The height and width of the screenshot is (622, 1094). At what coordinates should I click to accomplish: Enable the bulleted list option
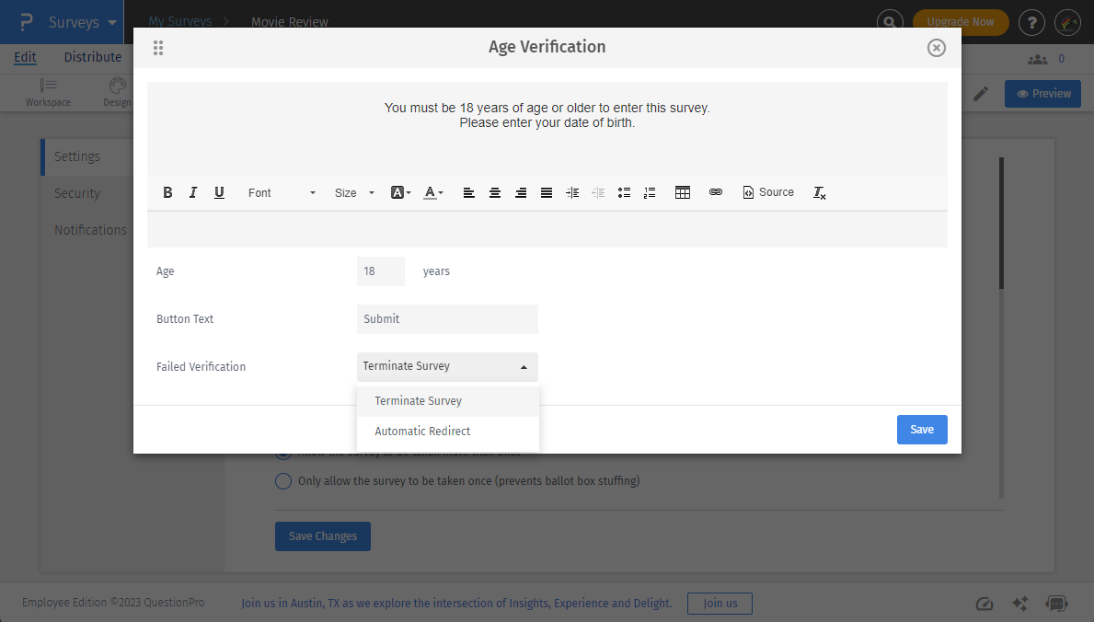tap(624, 192)
